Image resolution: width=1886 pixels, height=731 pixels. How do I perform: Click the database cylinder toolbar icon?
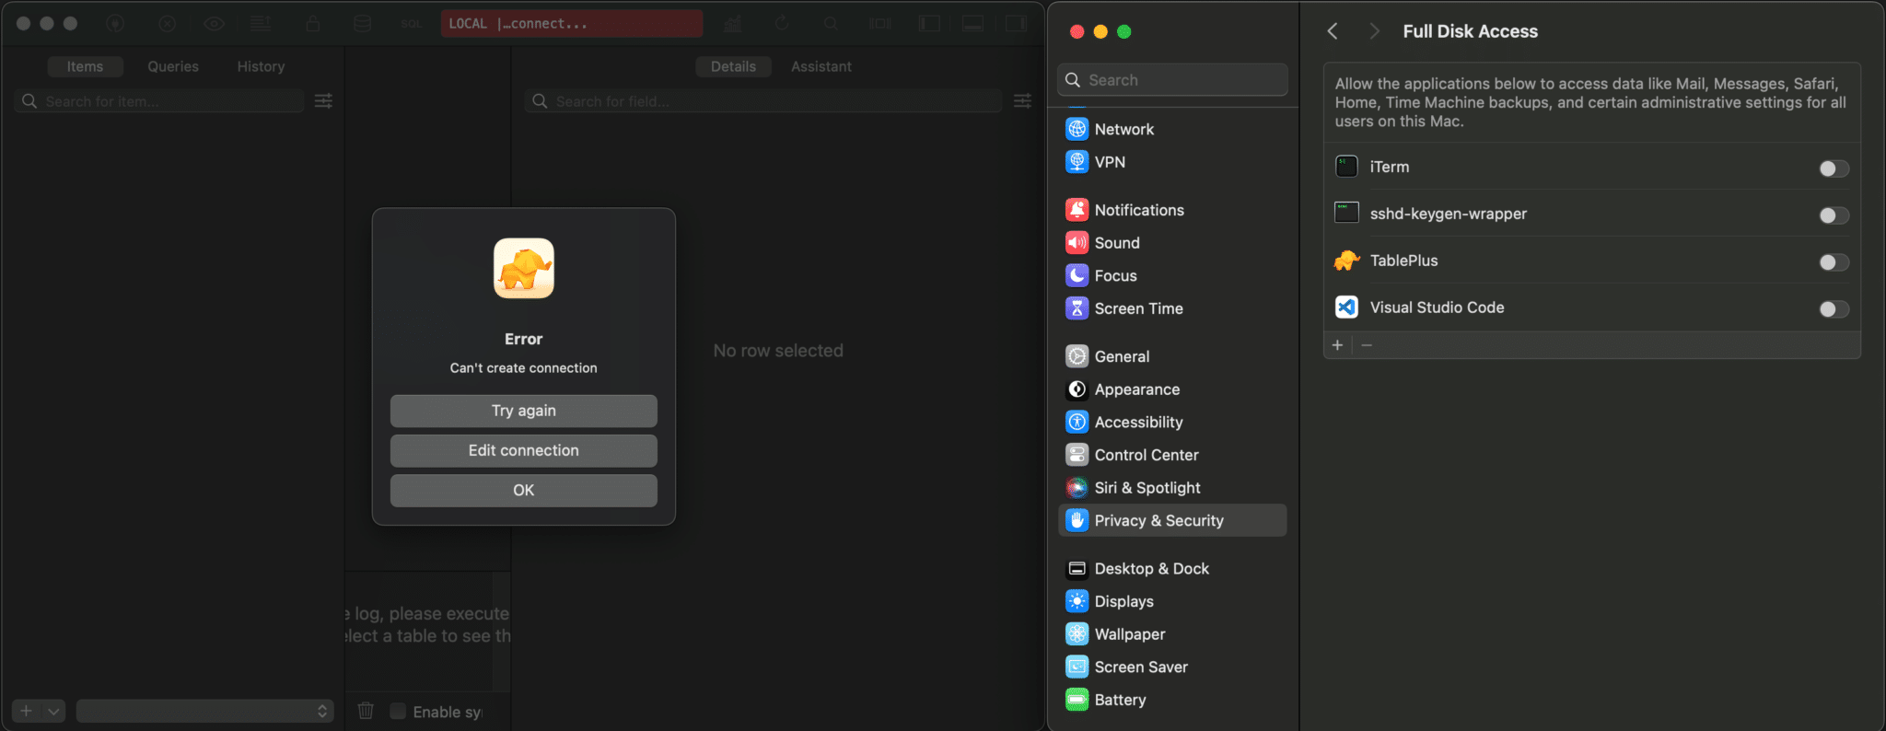point(363,24)
